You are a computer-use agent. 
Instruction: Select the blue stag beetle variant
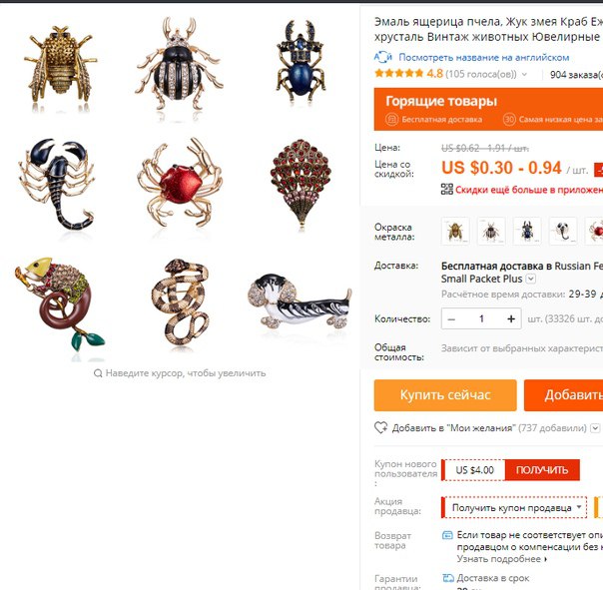(x=527, y=231)
